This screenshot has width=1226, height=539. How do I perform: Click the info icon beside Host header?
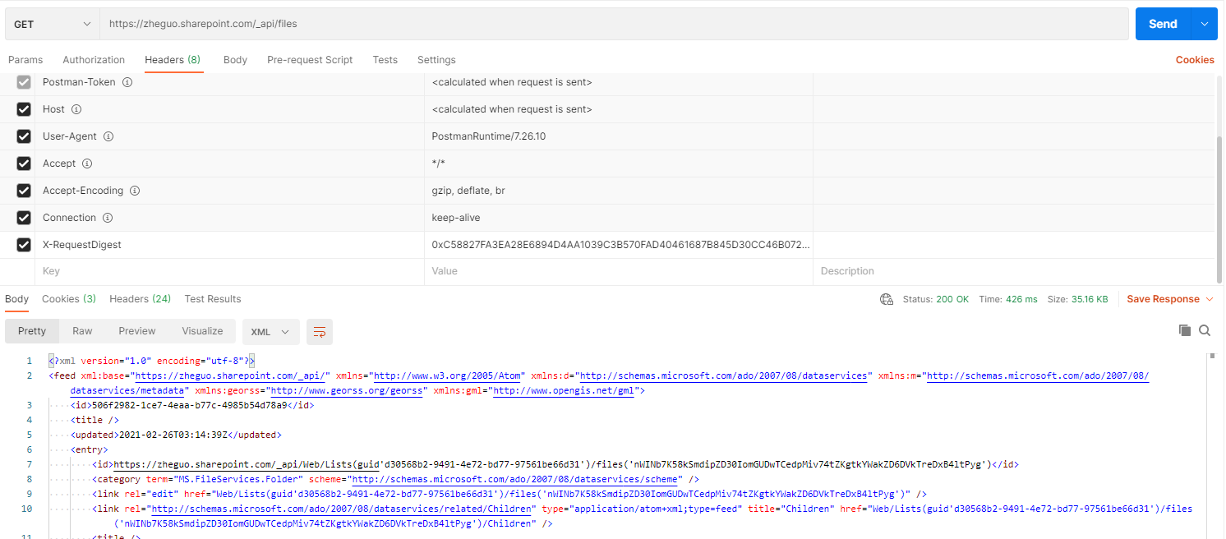(76, 108)
